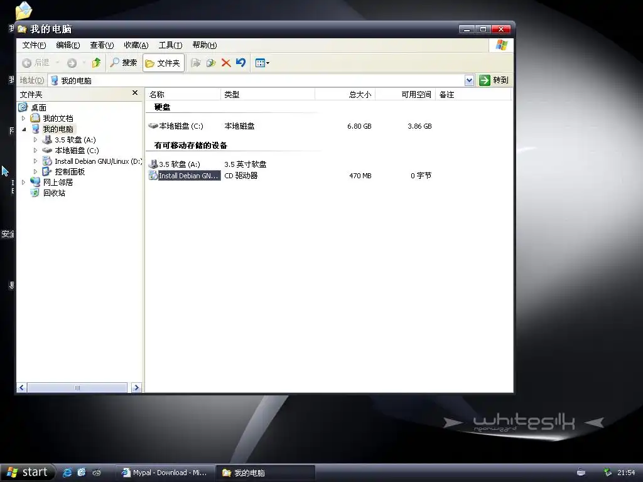Go up one folder level
Image resolution: width=643 pixels, height=482 pixels.
point(96,63)
